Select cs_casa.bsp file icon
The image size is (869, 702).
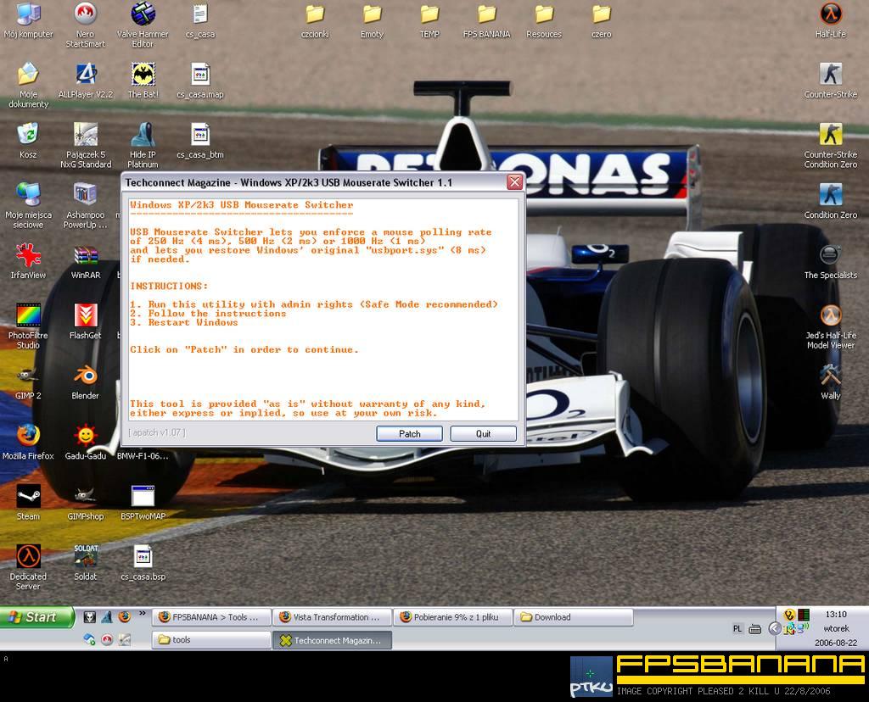tap(143, 562)
